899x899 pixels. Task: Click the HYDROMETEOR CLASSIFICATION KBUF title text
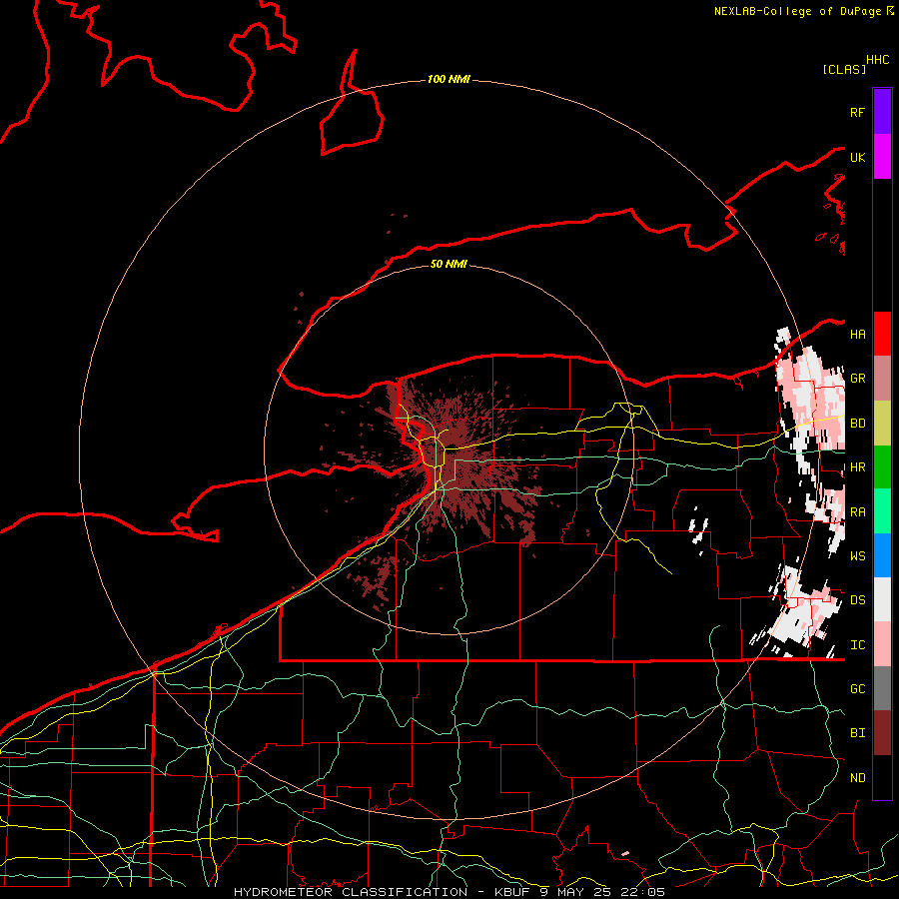(449, 892)
